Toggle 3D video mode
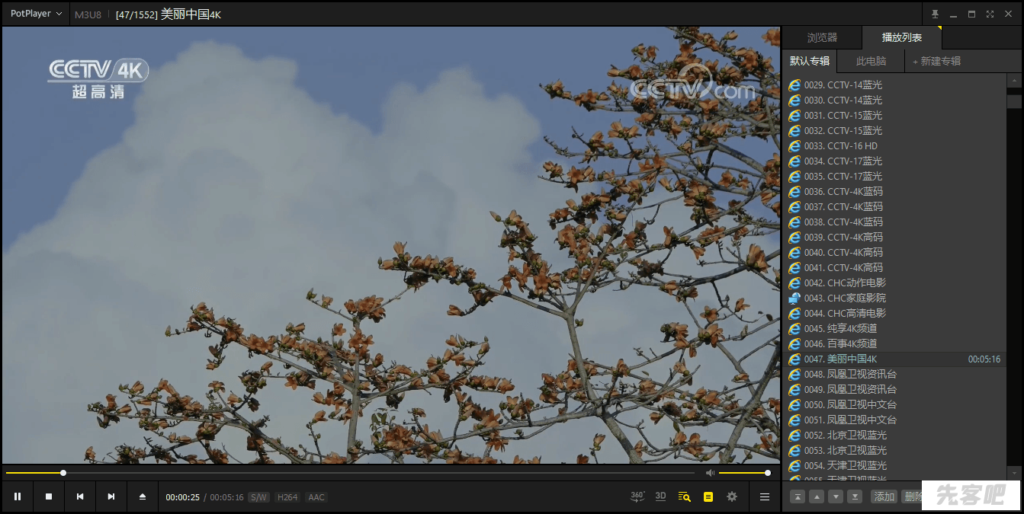This screenshot has height=514, width=1024. (x=660, y=496)
